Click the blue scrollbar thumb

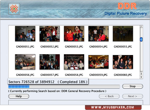[x=141, y=39]
